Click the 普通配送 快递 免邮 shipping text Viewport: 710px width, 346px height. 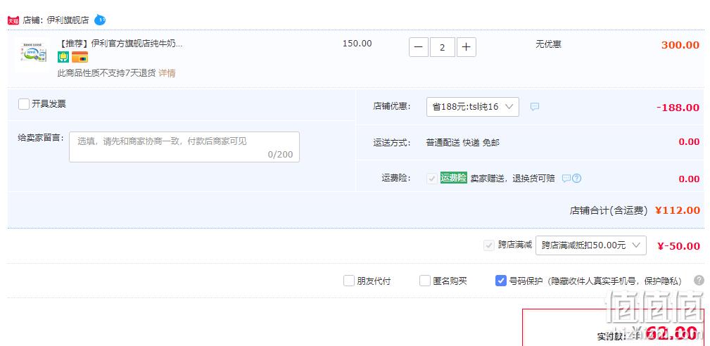tap(463, 143)
